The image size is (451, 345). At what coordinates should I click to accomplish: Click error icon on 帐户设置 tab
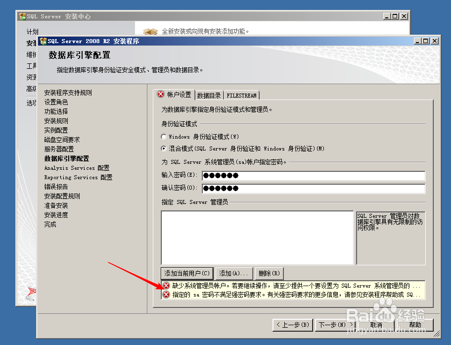coord(161,94)
